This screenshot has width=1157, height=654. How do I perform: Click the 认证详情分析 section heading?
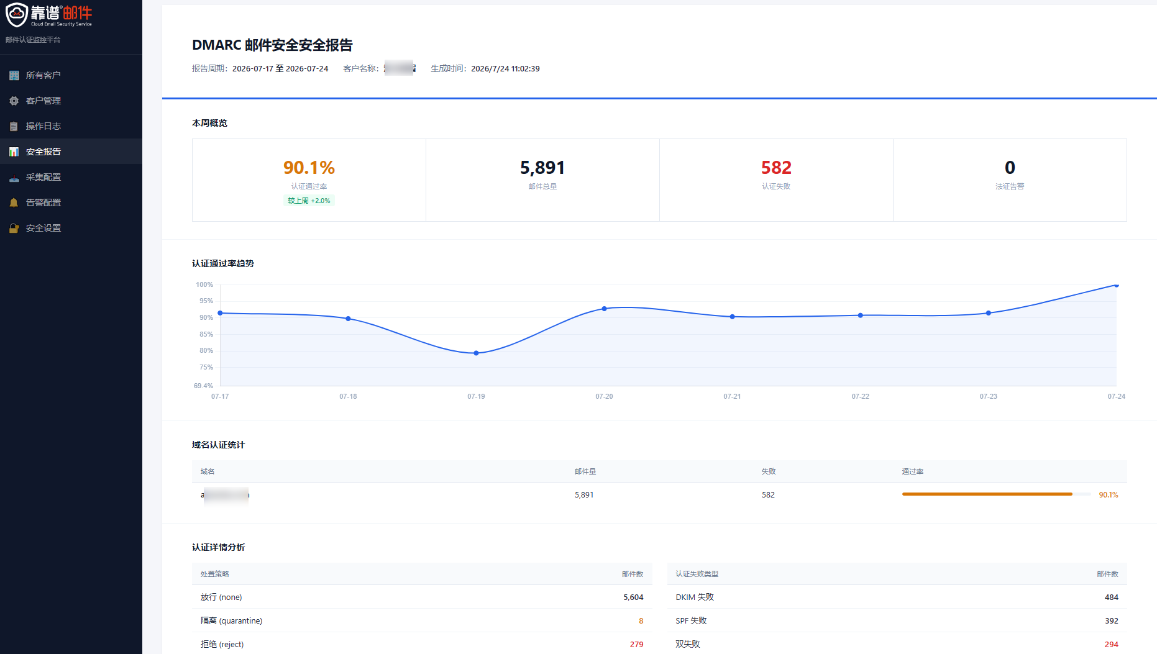point(218,547)
